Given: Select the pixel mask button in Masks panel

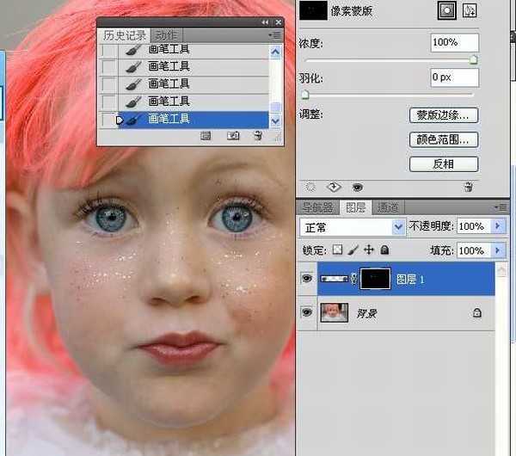Looking at the screenshot, I should [446, 10].
